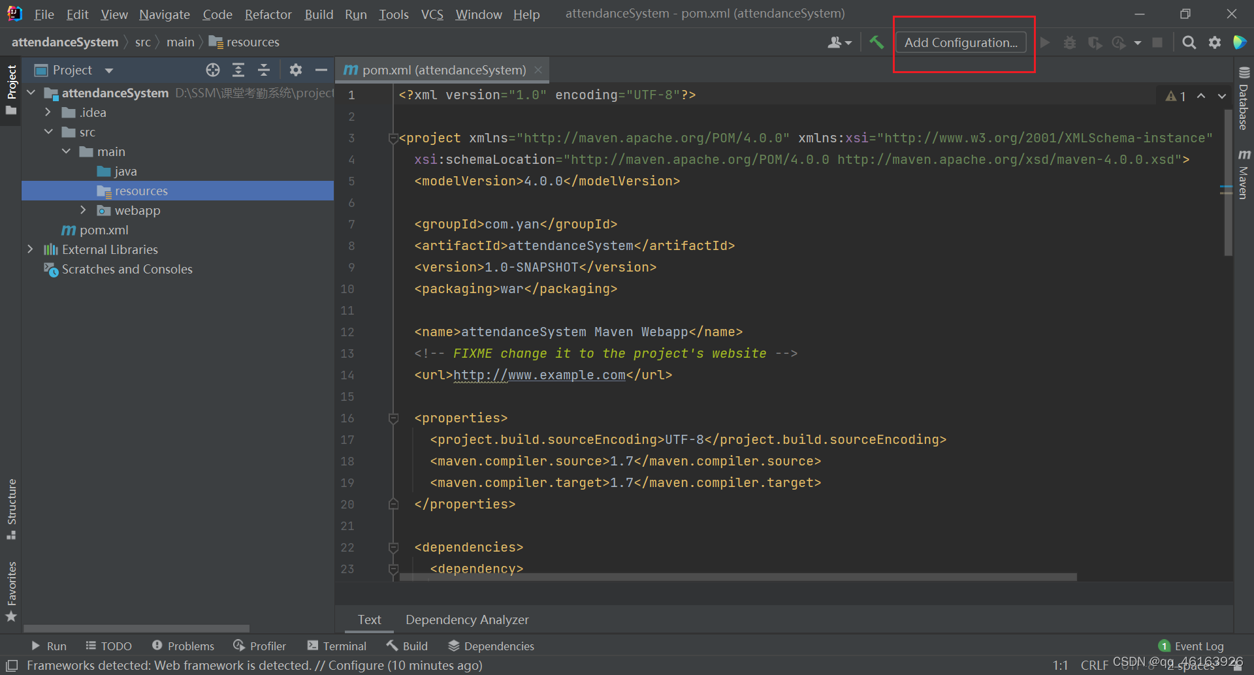This screenshot has width=1254, height=675.
Task: Fold the project tag at line 3
Action: coord(393,138)
